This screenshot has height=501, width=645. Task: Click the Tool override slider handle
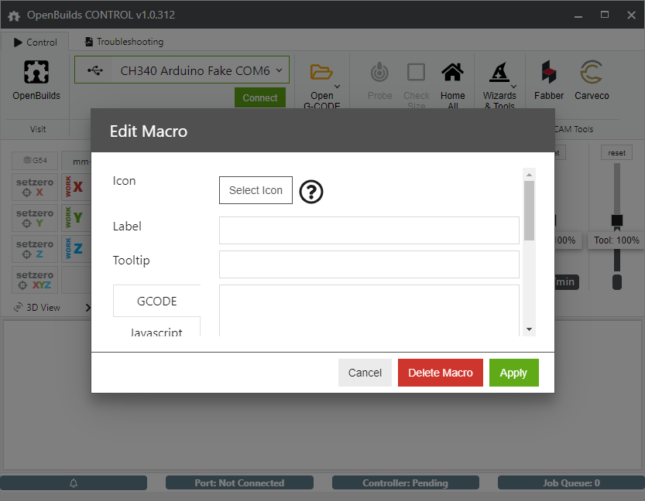click(x=617, y=221)
